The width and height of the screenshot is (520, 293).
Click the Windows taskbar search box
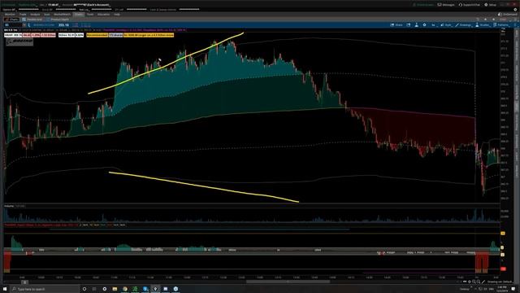(x=45, y=289)
